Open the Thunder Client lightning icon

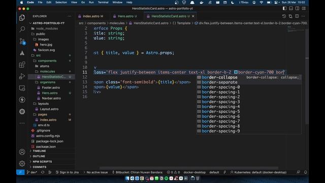(x=22, y=100)
